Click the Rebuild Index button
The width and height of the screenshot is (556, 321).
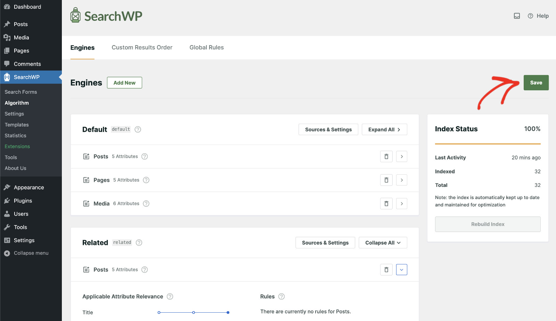click(x=488, y=224)
